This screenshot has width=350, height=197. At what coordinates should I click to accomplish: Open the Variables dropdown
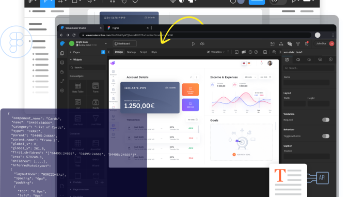tap(216, 52)
